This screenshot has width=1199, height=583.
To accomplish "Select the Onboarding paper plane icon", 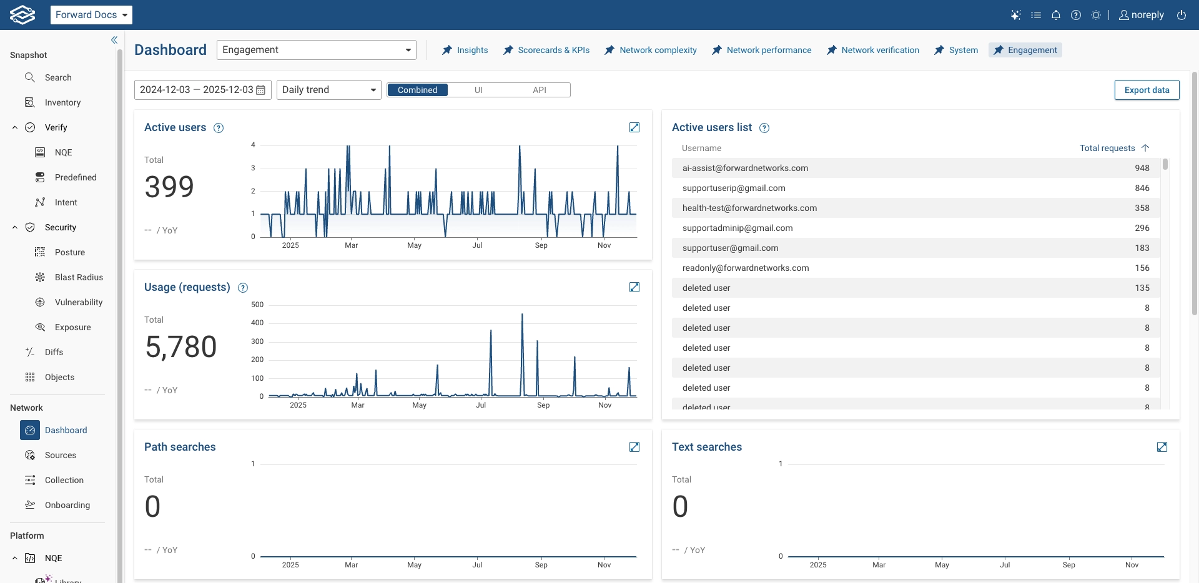I will tap(29, 505).
